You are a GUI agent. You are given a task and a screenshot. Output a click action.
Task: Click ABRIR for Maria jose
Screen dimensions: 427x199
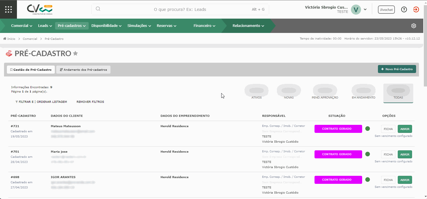[405, 154]
